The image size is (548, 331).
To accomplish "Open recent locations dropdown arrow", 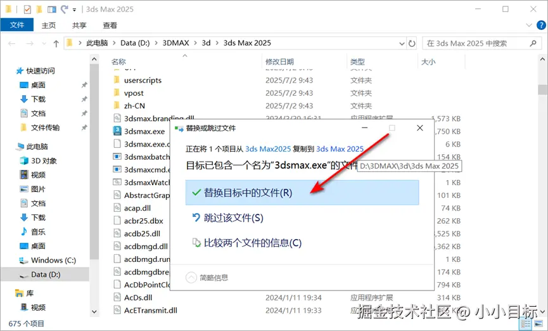I will (x=44, y=43).
